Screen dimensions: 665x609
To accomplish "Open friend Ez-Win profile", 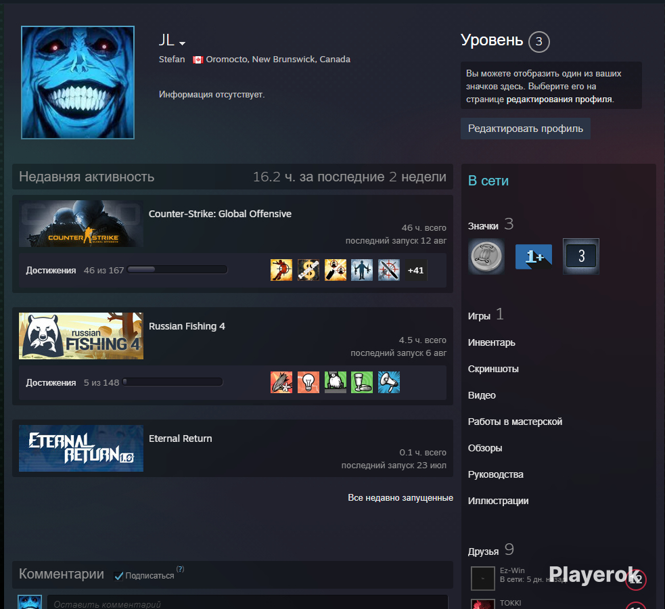I will [512, 570].
